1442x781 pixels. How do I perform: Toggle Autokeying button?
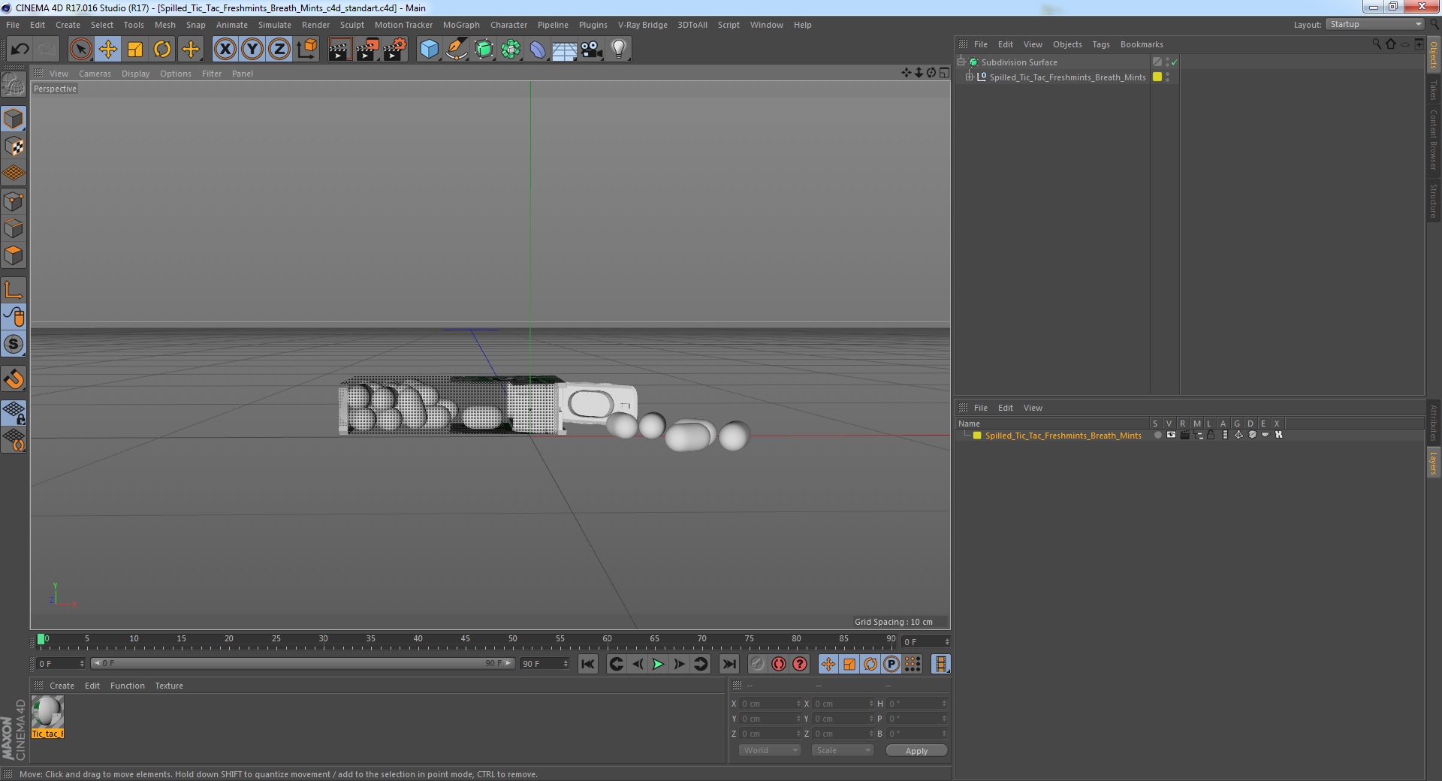[779, 664]
